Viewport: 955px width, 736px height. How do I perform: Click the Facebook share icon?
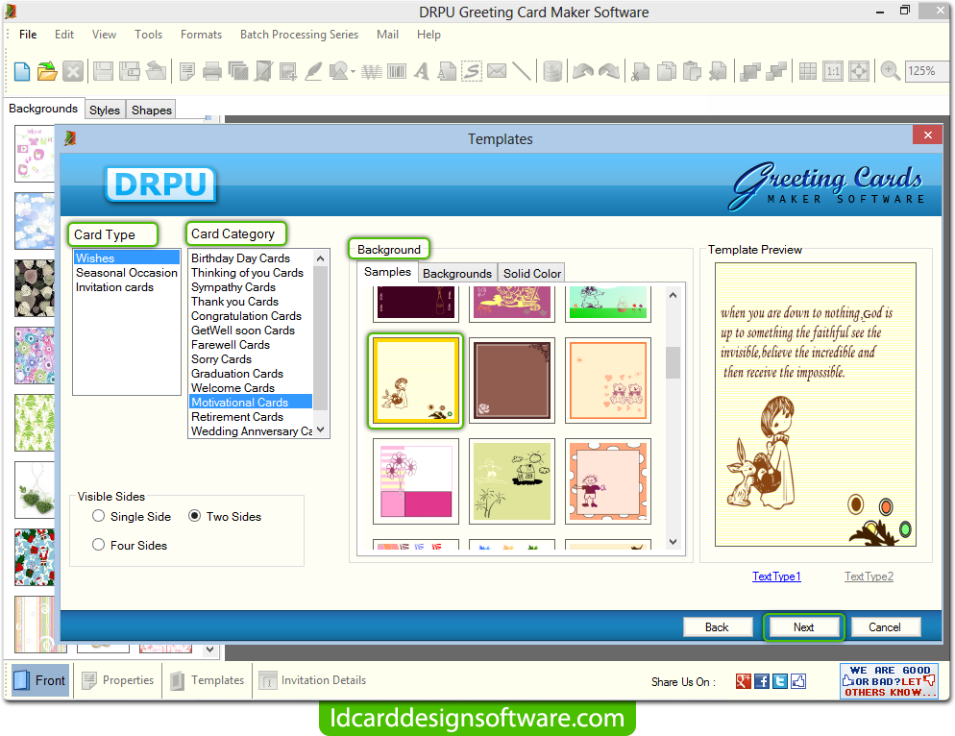(762, 681)
